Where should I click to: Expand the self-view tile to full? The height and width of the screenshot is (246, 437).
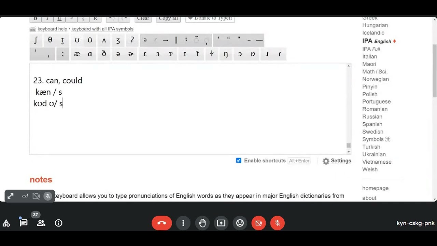coord(11,196)
